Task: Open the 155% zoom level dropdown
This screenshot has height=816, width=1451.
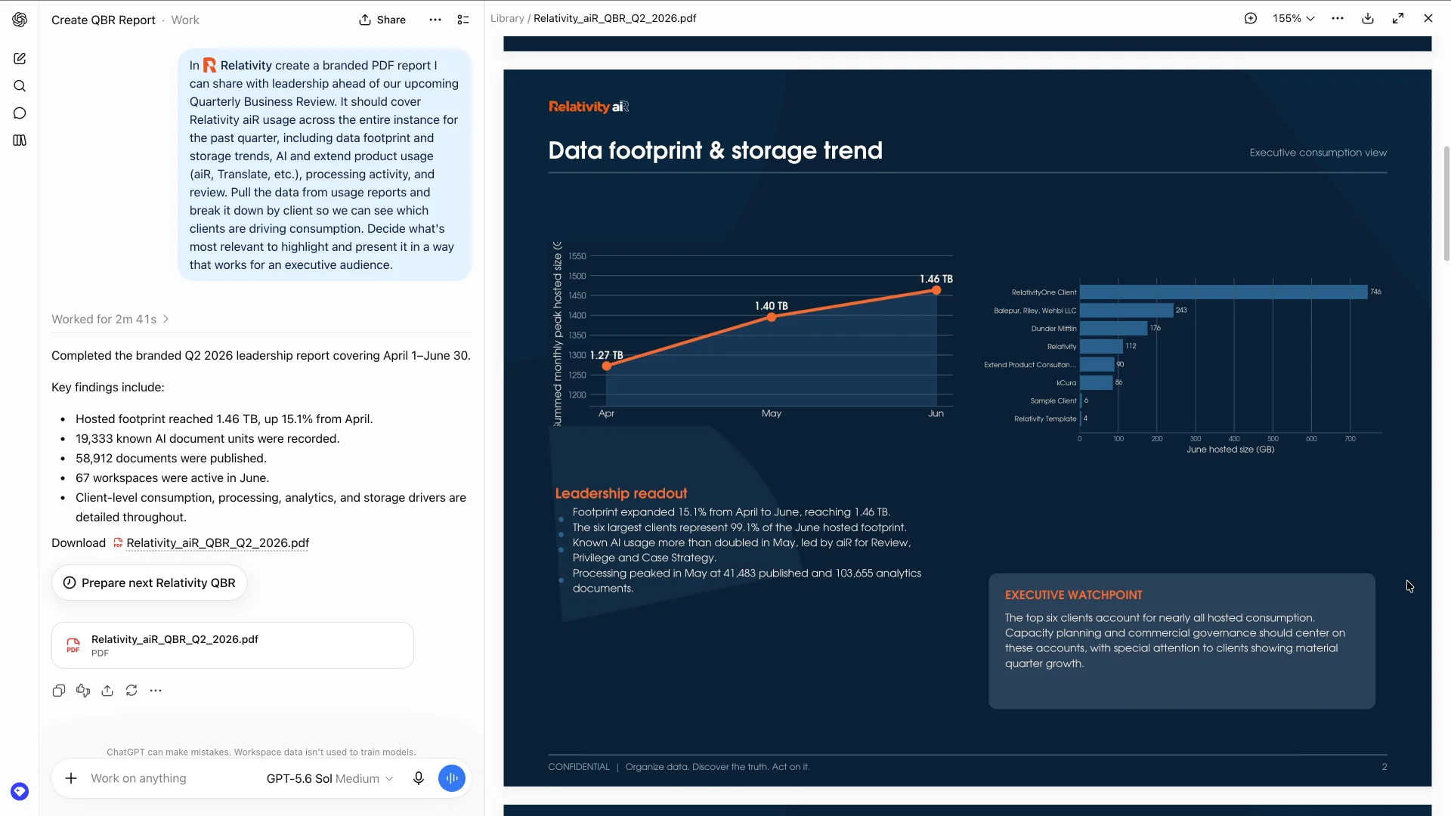Action: 1294,18
